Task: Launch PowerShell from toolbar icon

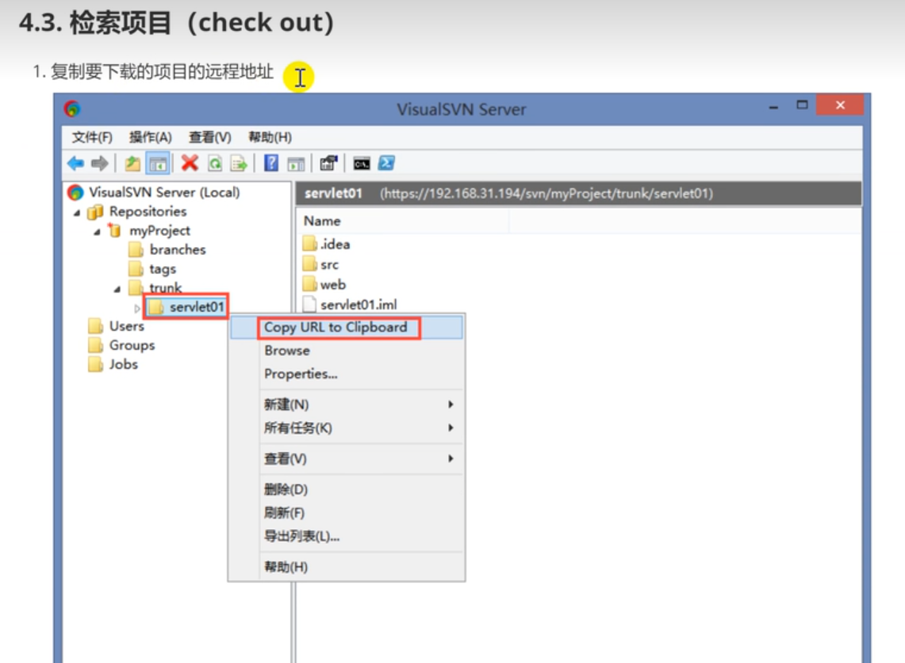Action: click(x=386, y=163)
